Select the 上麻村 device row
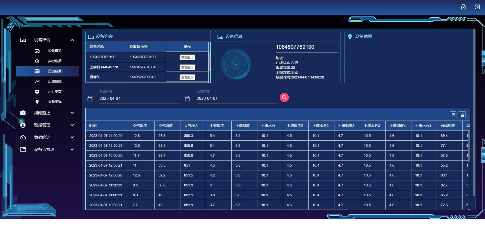The width and height of the screenshot is (485, 231). [x=106, y=67]
